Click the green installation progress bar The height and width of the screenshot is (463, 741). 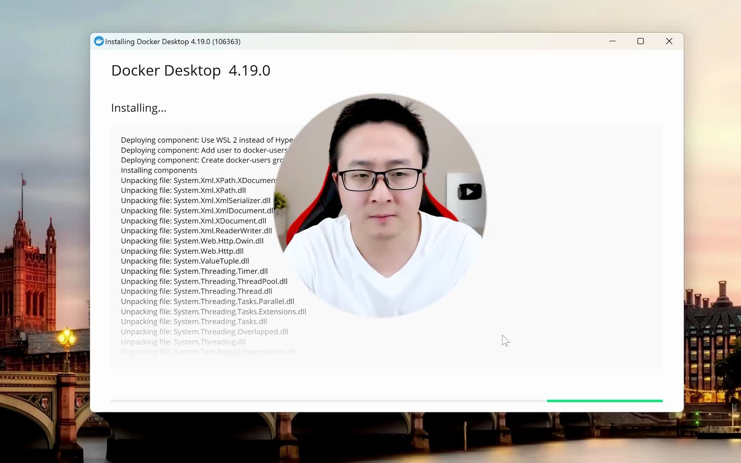click(605, 401)
